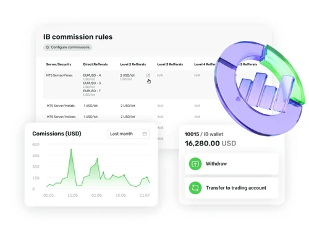Click Level 4 N/A in the Forex row

coord(197,75)
